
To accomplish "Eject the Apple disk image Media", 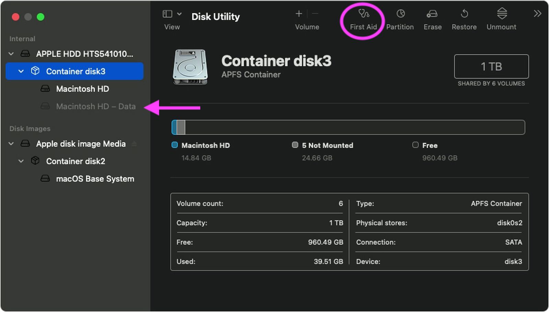I will 134,144.
